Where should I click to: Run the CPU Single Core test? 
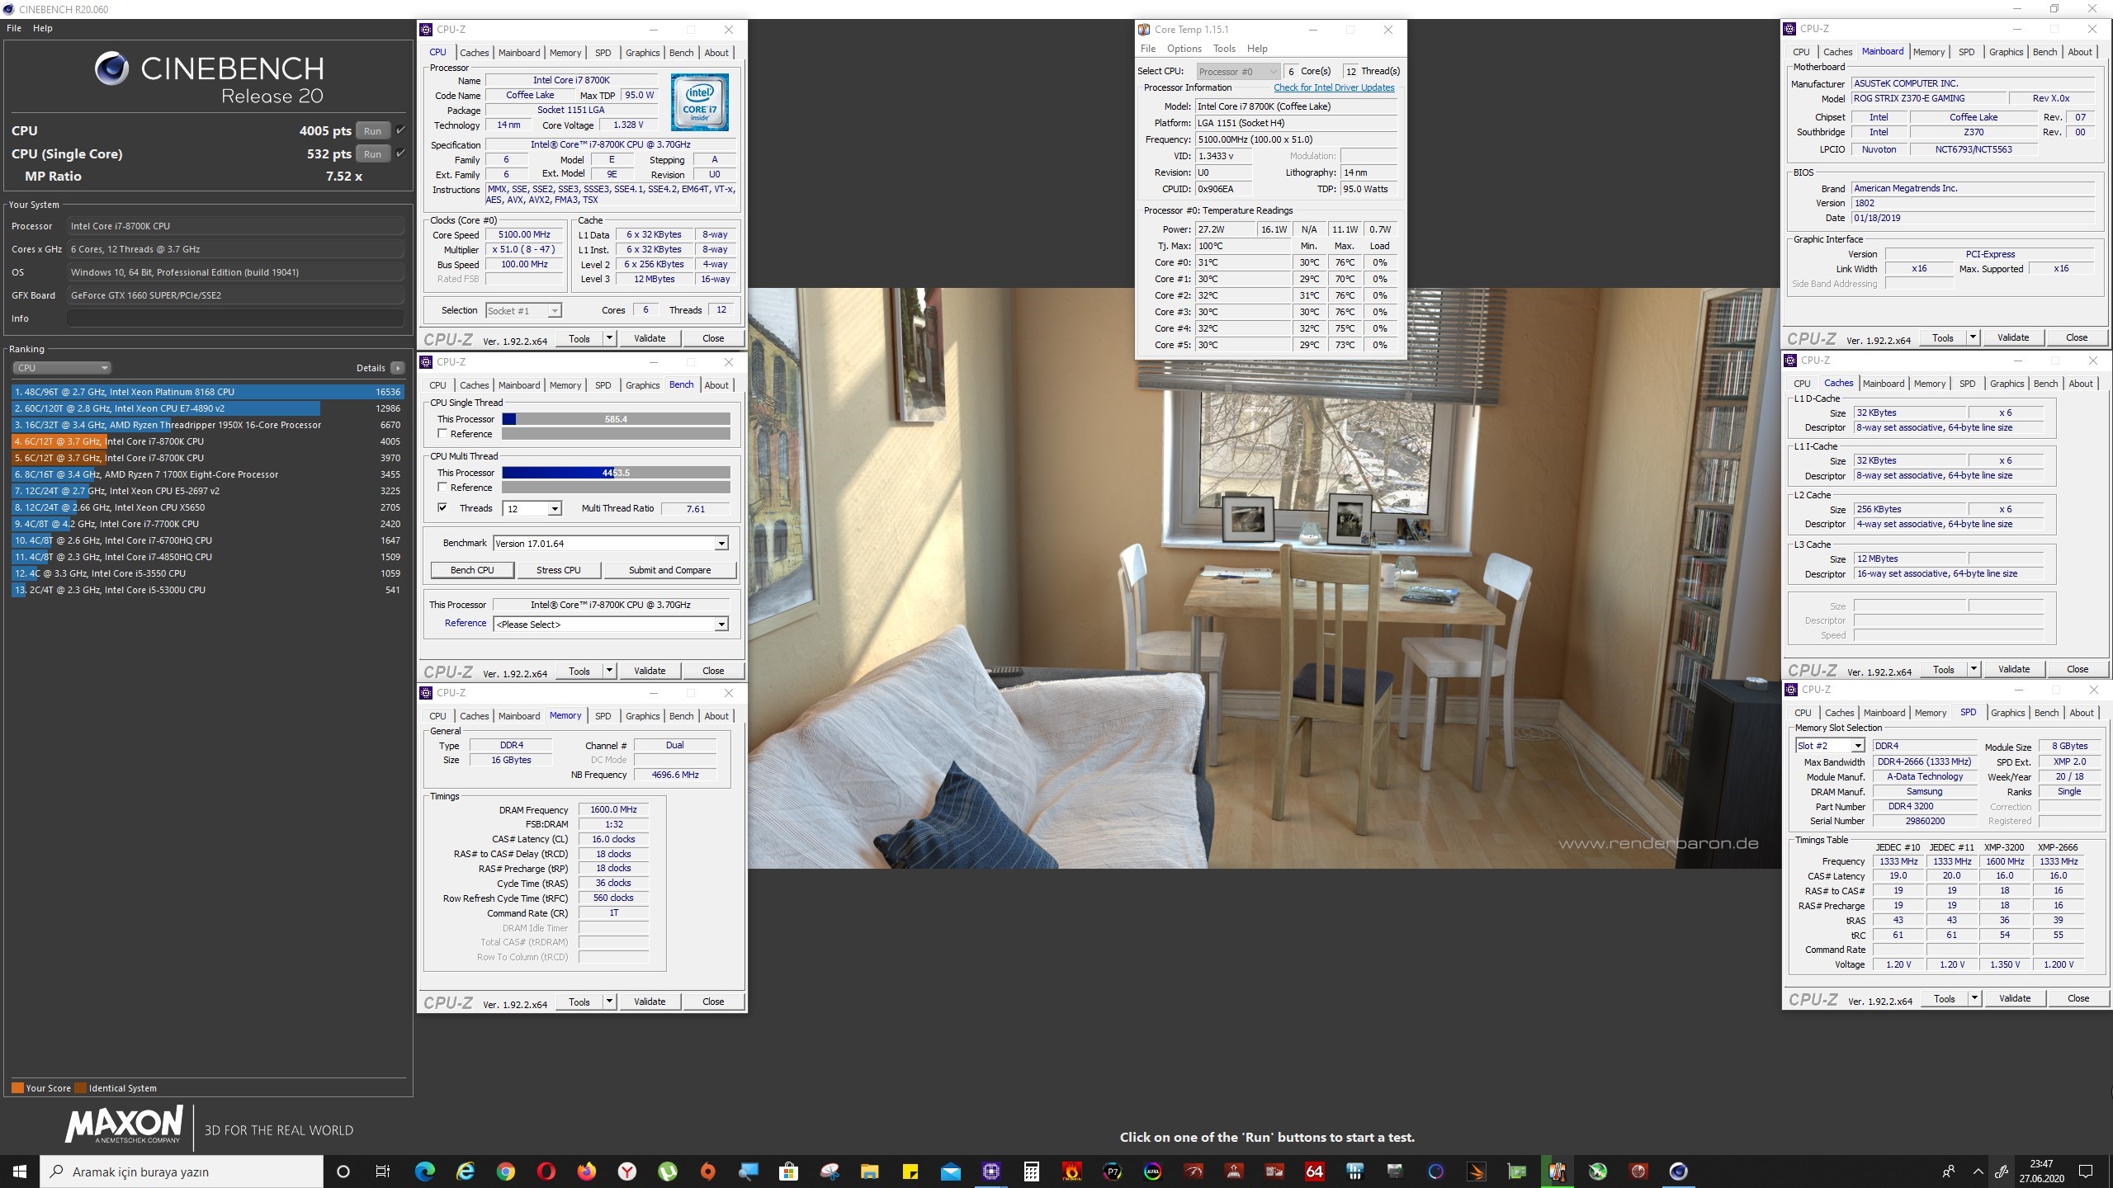(372, 153)
